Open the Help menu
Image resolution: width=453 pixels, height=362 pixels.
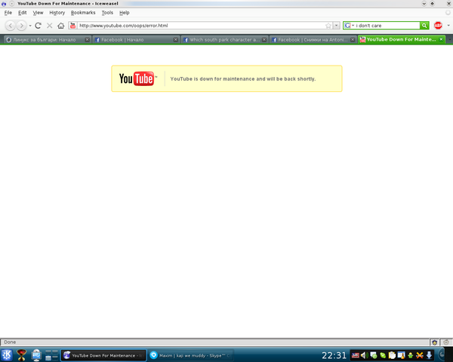pyautogui.click(x=125, y=13)
